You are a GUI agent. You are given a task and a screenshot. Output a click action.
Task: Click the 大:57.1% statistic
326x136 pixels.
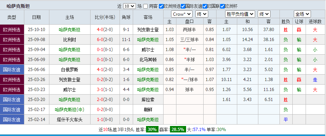click(196, 130)
